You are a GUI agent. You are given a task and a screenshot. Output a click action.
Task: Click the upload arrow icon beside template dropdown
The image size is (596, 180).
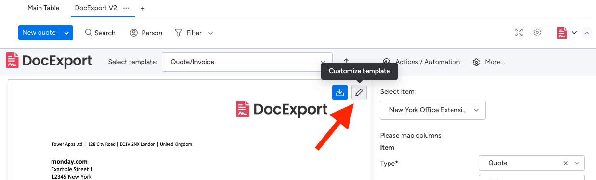[346, 61]
